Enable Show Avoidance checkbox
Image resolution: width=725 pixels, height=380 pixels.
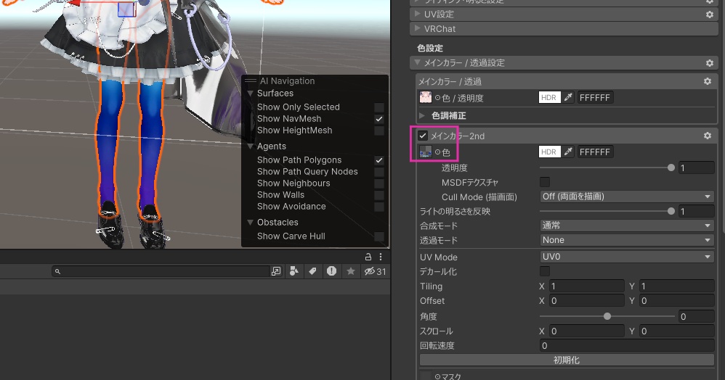(x=379, y=207)
